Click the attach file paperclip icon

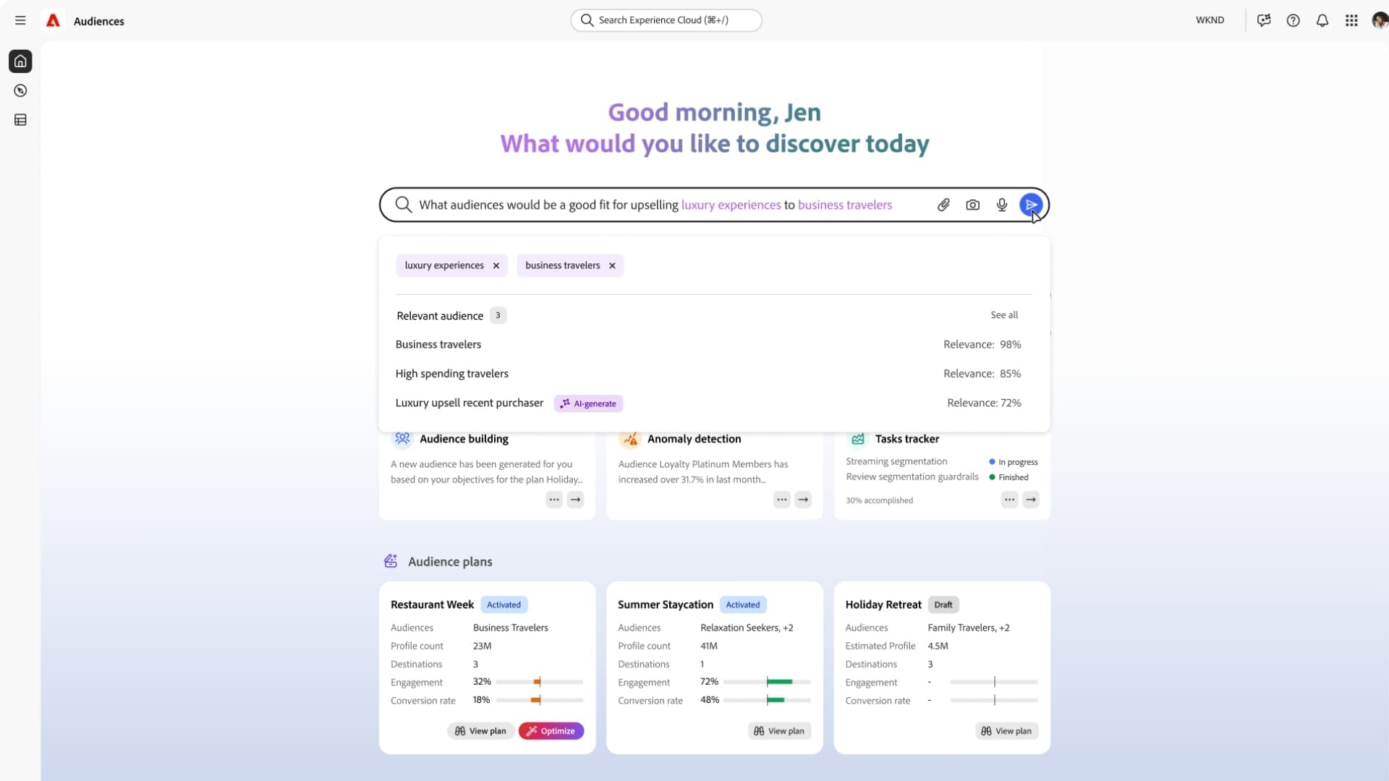pyautogui.click(x=943, y=205)
